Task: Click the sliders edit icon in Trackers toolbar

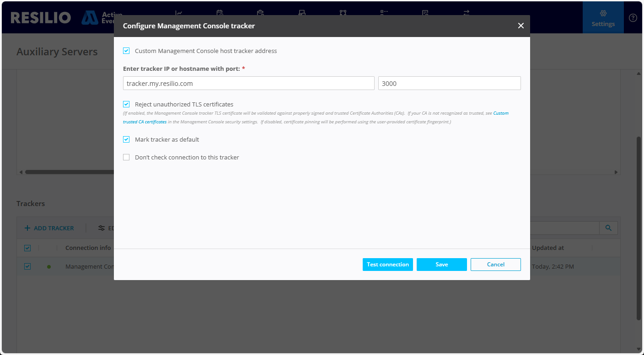Action: point(102,228)
